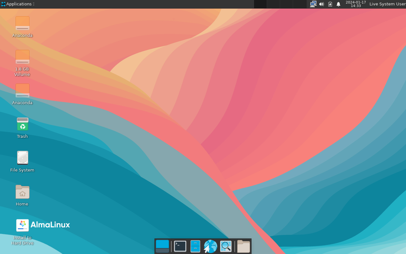Open the Home folder on the desktop
Screen dimensions: 406x254
[22, 192]
